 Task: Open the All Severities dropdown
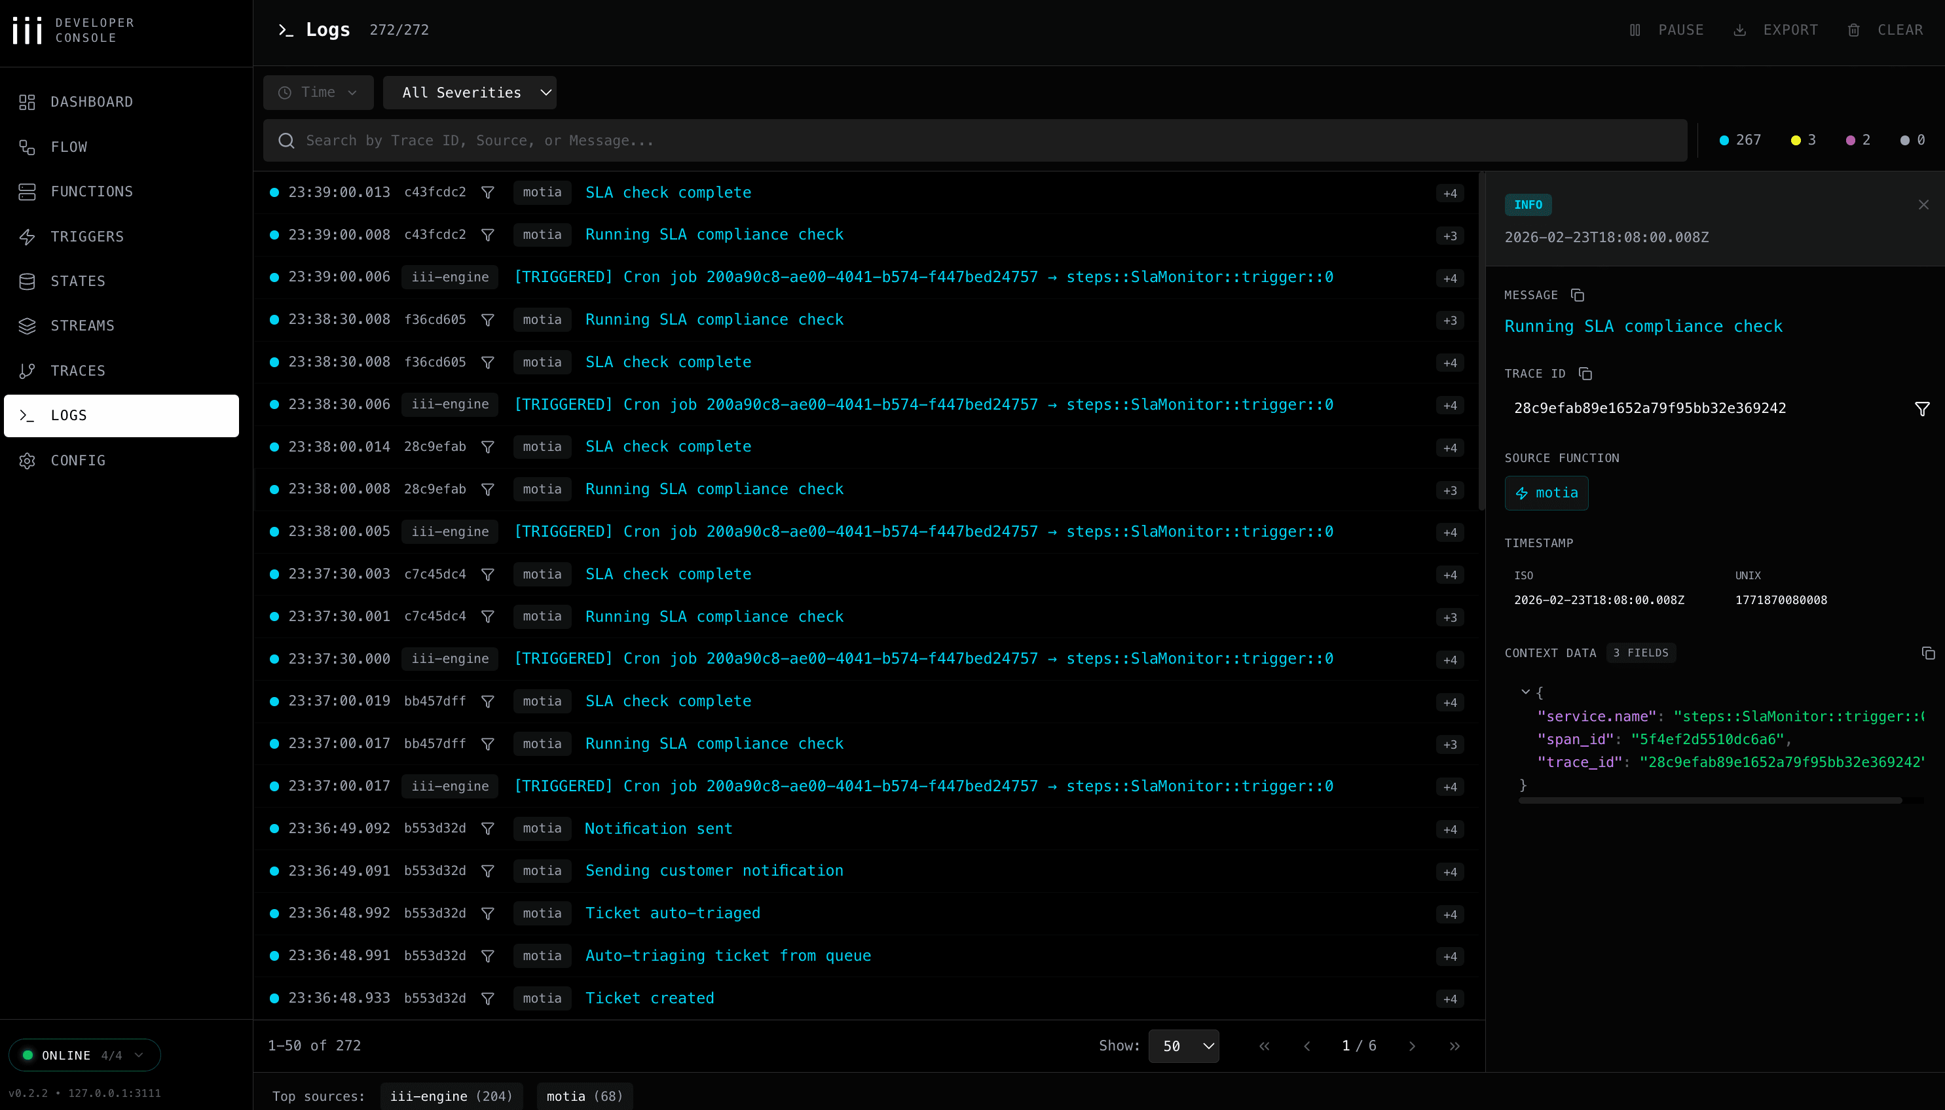pos(470,92)
